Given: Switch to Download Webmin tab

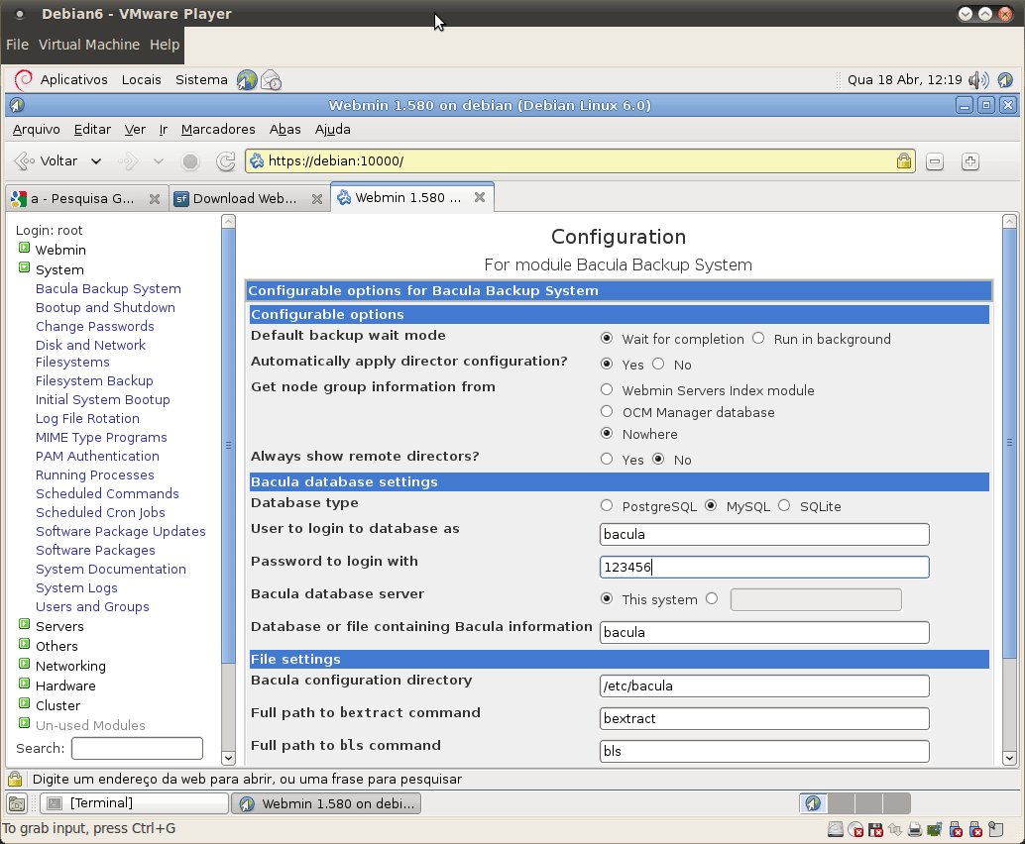Looking at the screenshot, I should 249,198.
